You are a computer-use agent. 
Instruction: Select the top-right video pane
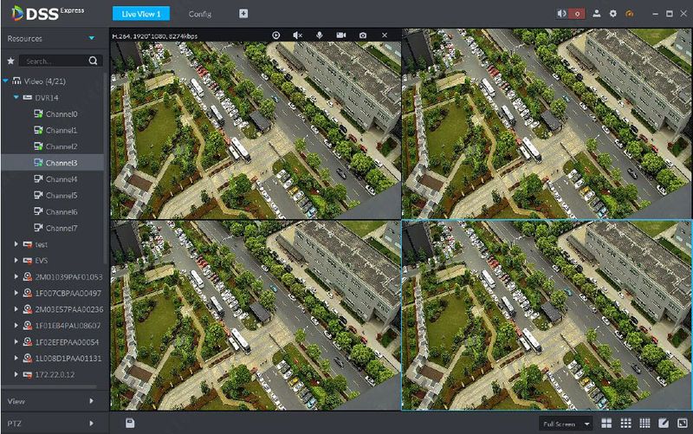point(547,124)
